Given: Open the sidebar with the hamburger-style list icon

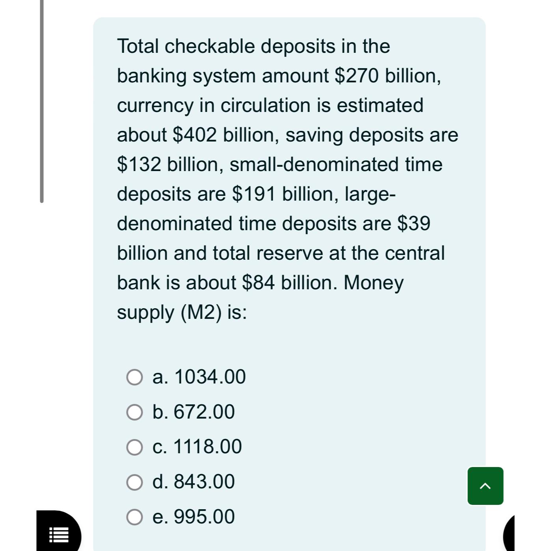Looking at the screenshot, I should [58, 535].
